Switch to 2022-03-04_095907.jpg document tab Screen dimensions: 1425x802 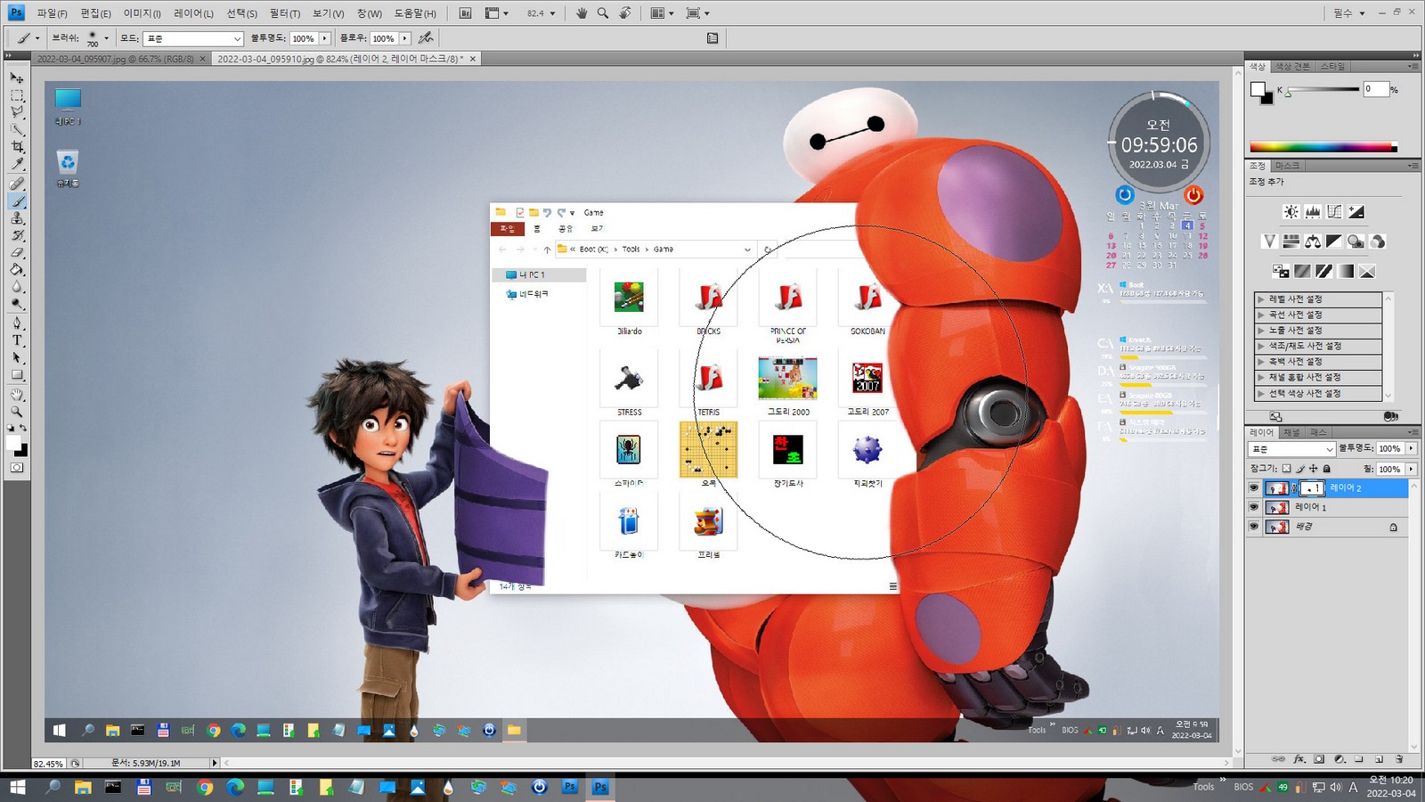pos(115,59)
